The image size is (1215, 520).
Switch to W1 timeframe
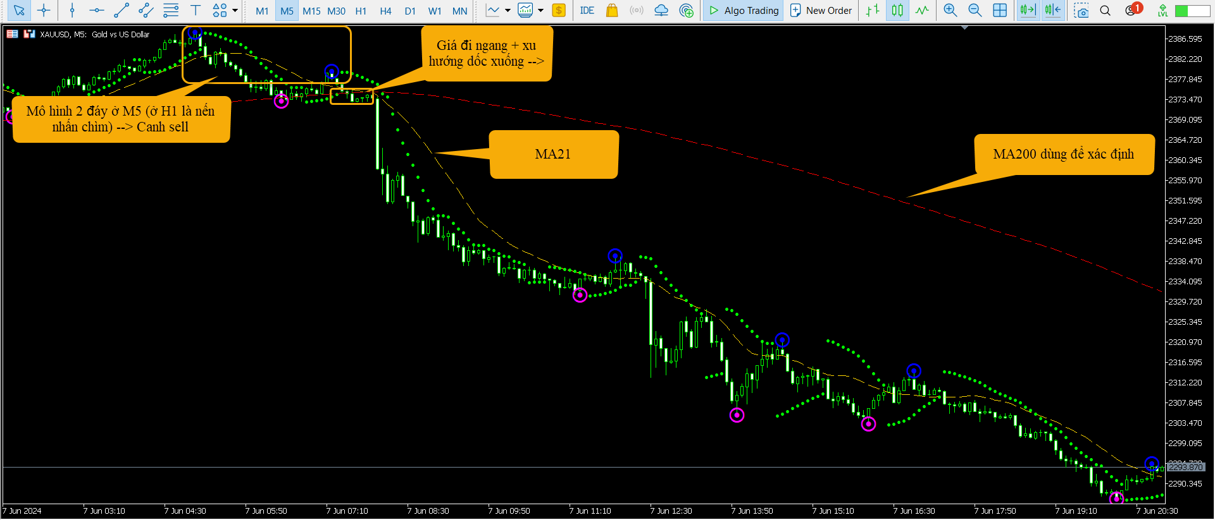click(x=435, y=11)
